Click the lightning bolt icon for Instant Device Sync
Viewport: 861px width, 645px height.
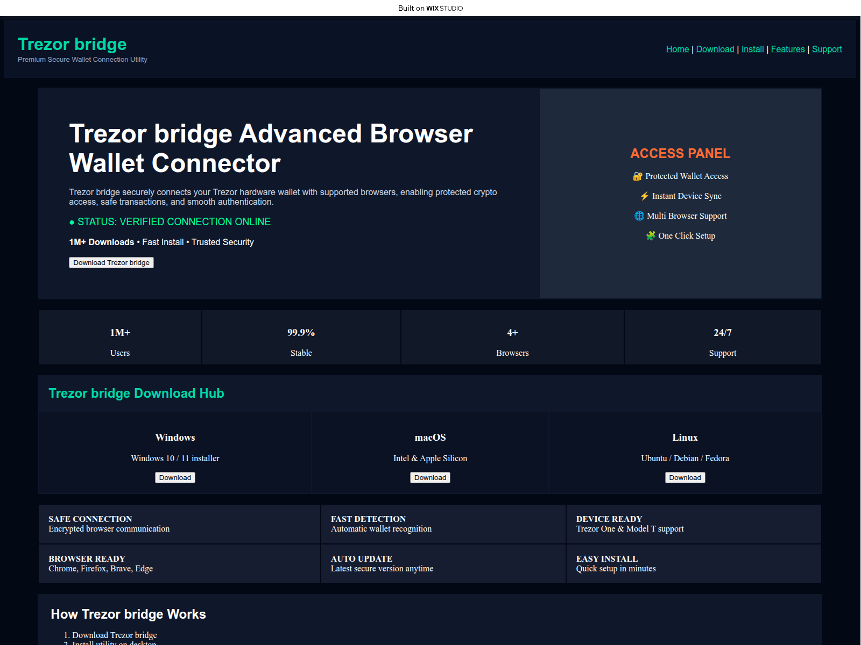coord(645,196)
